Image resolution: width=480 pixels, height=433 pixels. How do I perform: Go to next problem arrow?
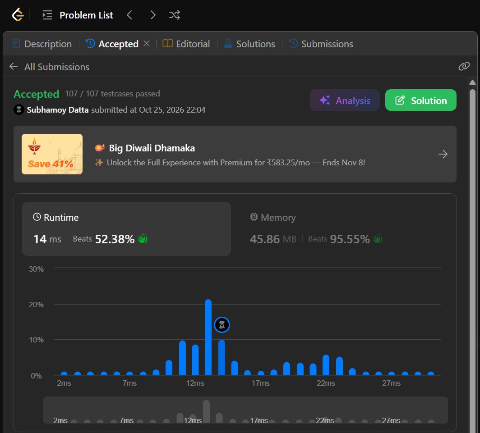tap(153, 15)
